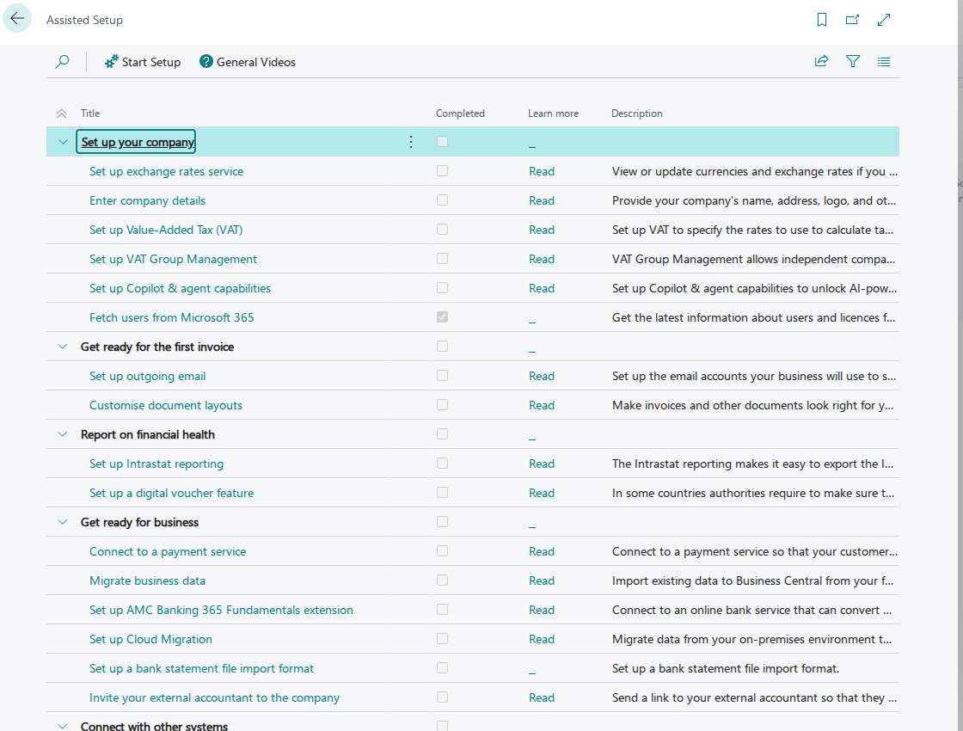The height and width of the screenshot is (731, 963).
Task: Click Read for Set up Intrastat reporting
Action: coord(542,464)
